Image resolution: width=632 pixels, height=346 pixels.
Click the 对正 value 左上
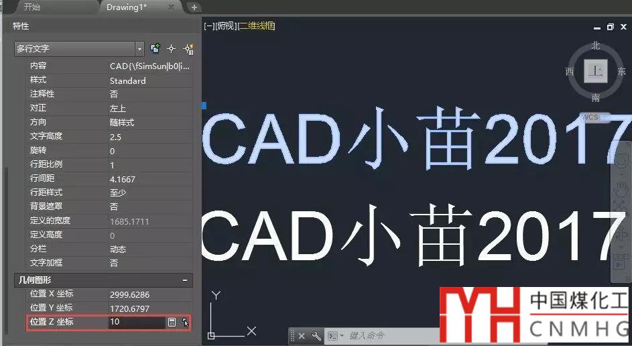point(118,109)
